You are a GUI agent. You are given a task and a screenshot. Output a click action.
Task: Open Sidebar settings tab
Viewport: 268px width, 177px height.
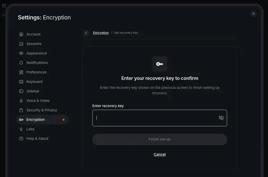point(42,91)
